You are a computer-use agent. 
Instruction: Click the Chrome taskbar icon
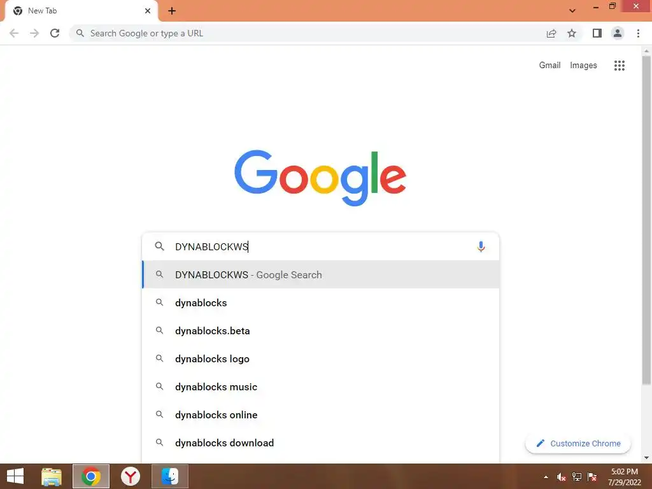91,476
